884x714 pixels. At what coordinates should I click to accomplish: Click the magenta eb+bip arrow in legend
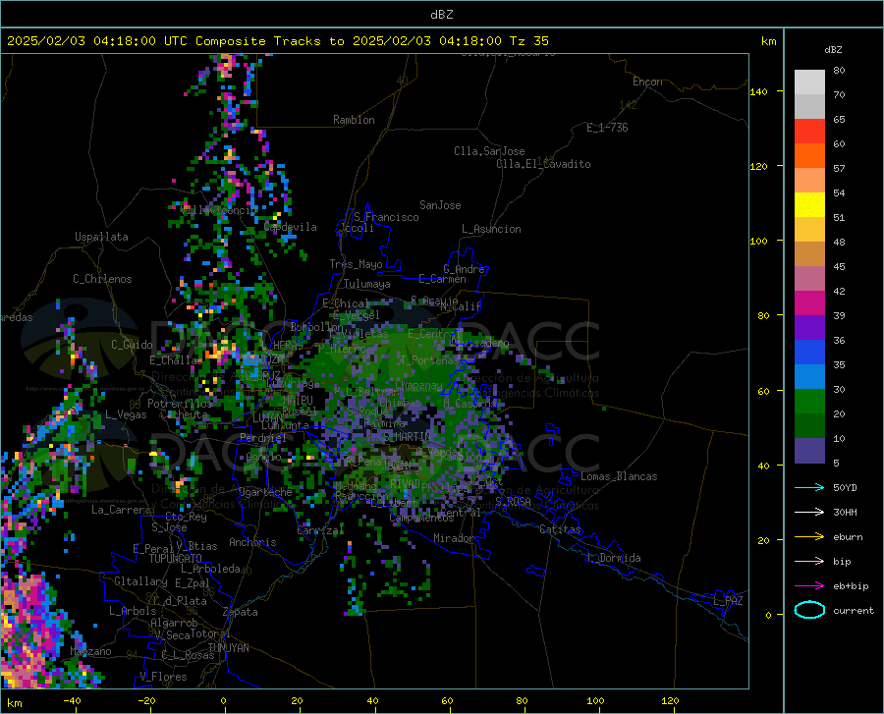(x=809, y=586)
